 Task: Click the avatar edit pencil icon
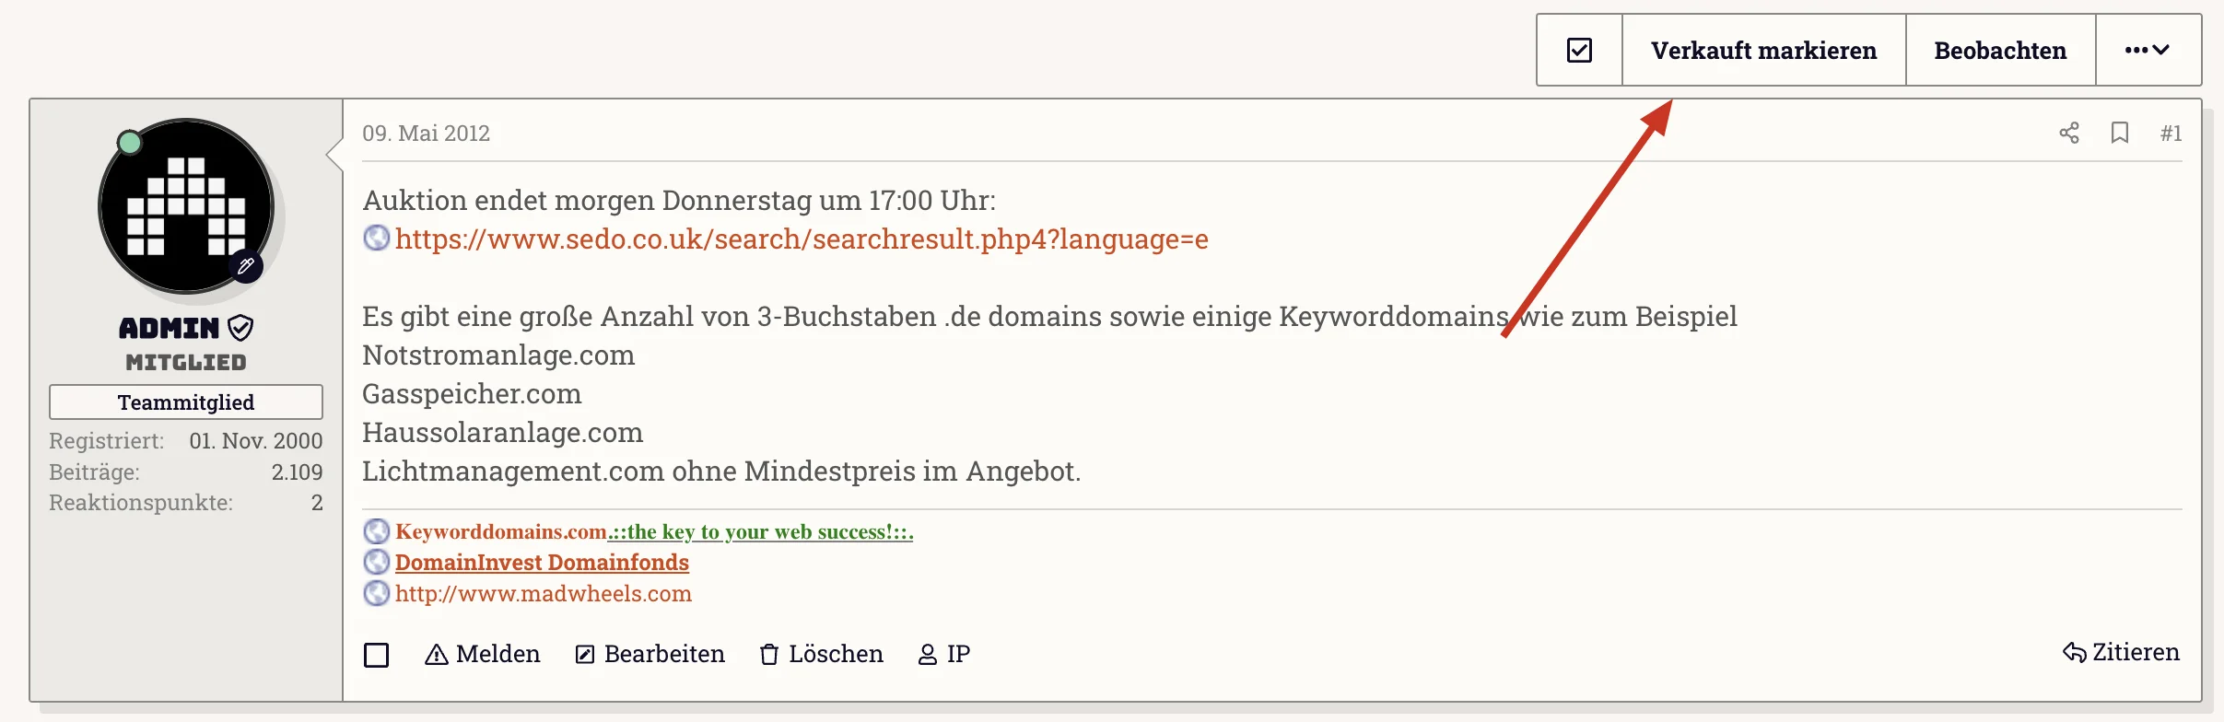click(246, 267)
